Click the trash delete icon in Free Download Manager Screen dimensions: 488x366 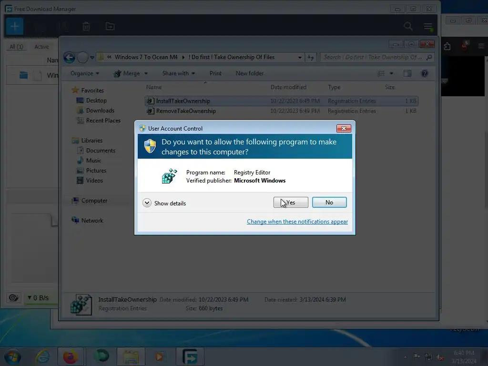click(x=86, y=27)
